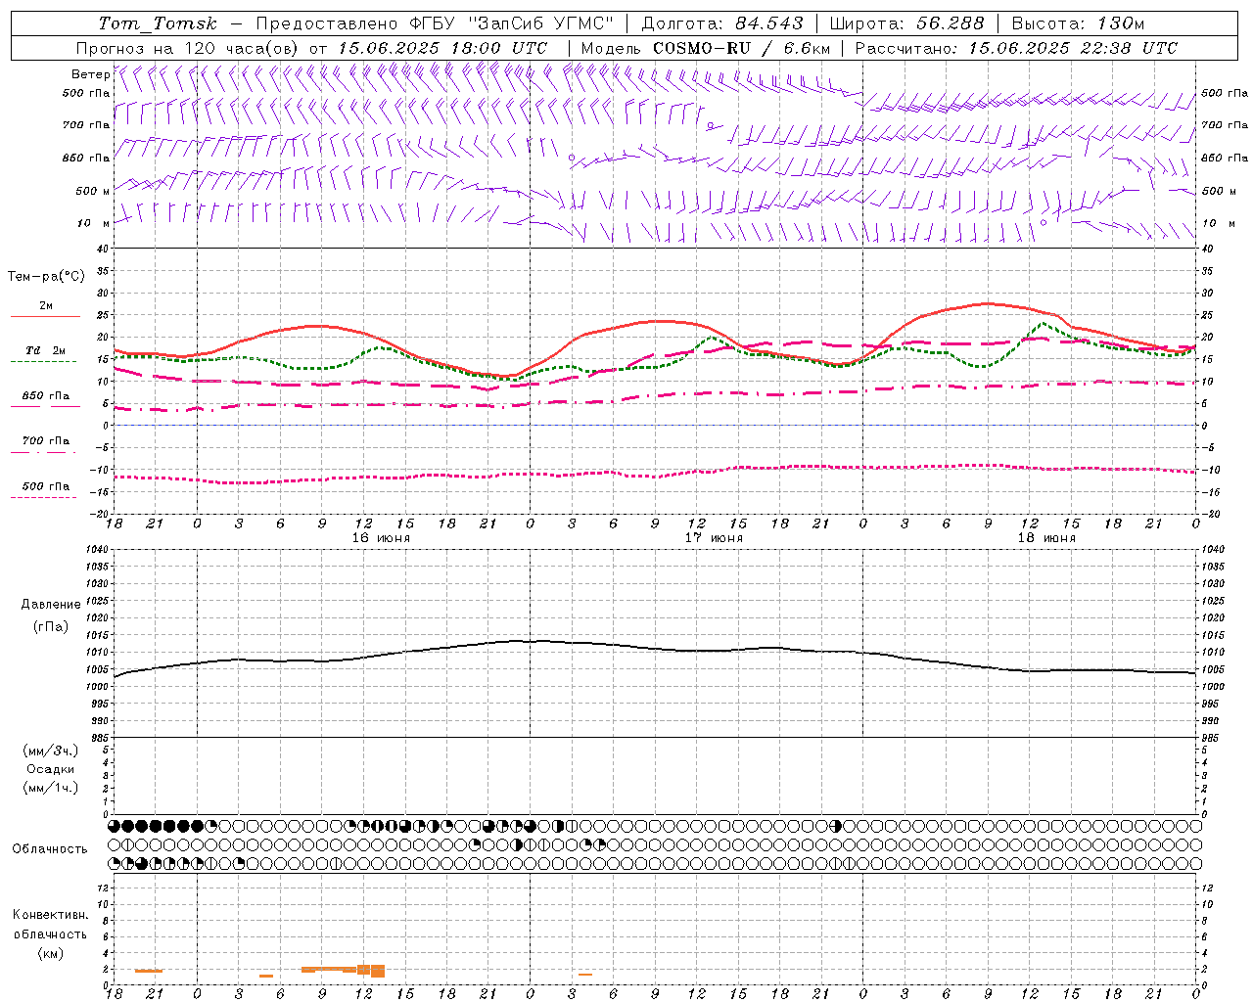Click the '(мм/1ч.)' precipitation unit label
This screenshot has width=1253, height=1002.
pos(51,788)
